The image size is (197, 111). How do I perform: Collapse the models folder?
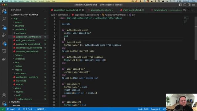pos(18,70)
